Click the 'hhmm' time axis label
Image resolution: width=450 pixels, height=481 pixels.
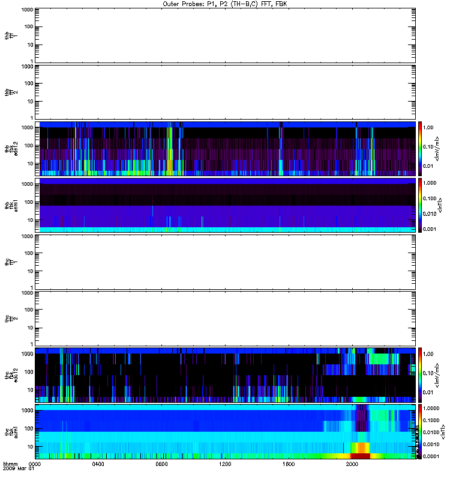tap(10, 464)
